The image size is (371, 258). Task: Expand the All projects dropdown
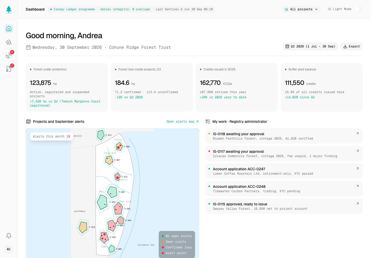coord(301,9)
